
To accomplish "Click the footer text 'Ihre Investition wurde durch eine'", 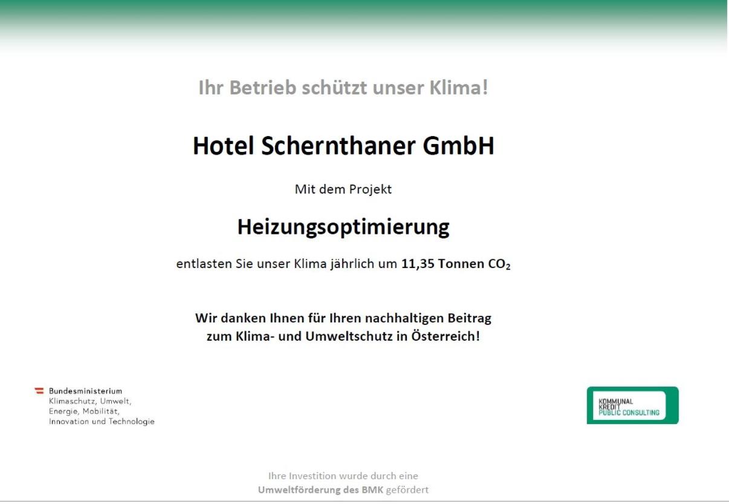I will pos(343,476).
